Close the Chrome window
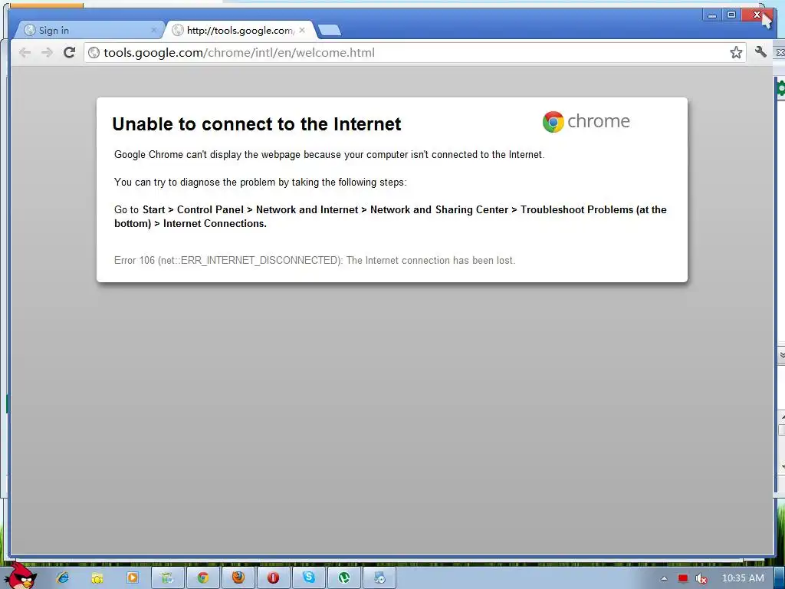The width and height of the screenshot is (785, 589). [757, 15]
